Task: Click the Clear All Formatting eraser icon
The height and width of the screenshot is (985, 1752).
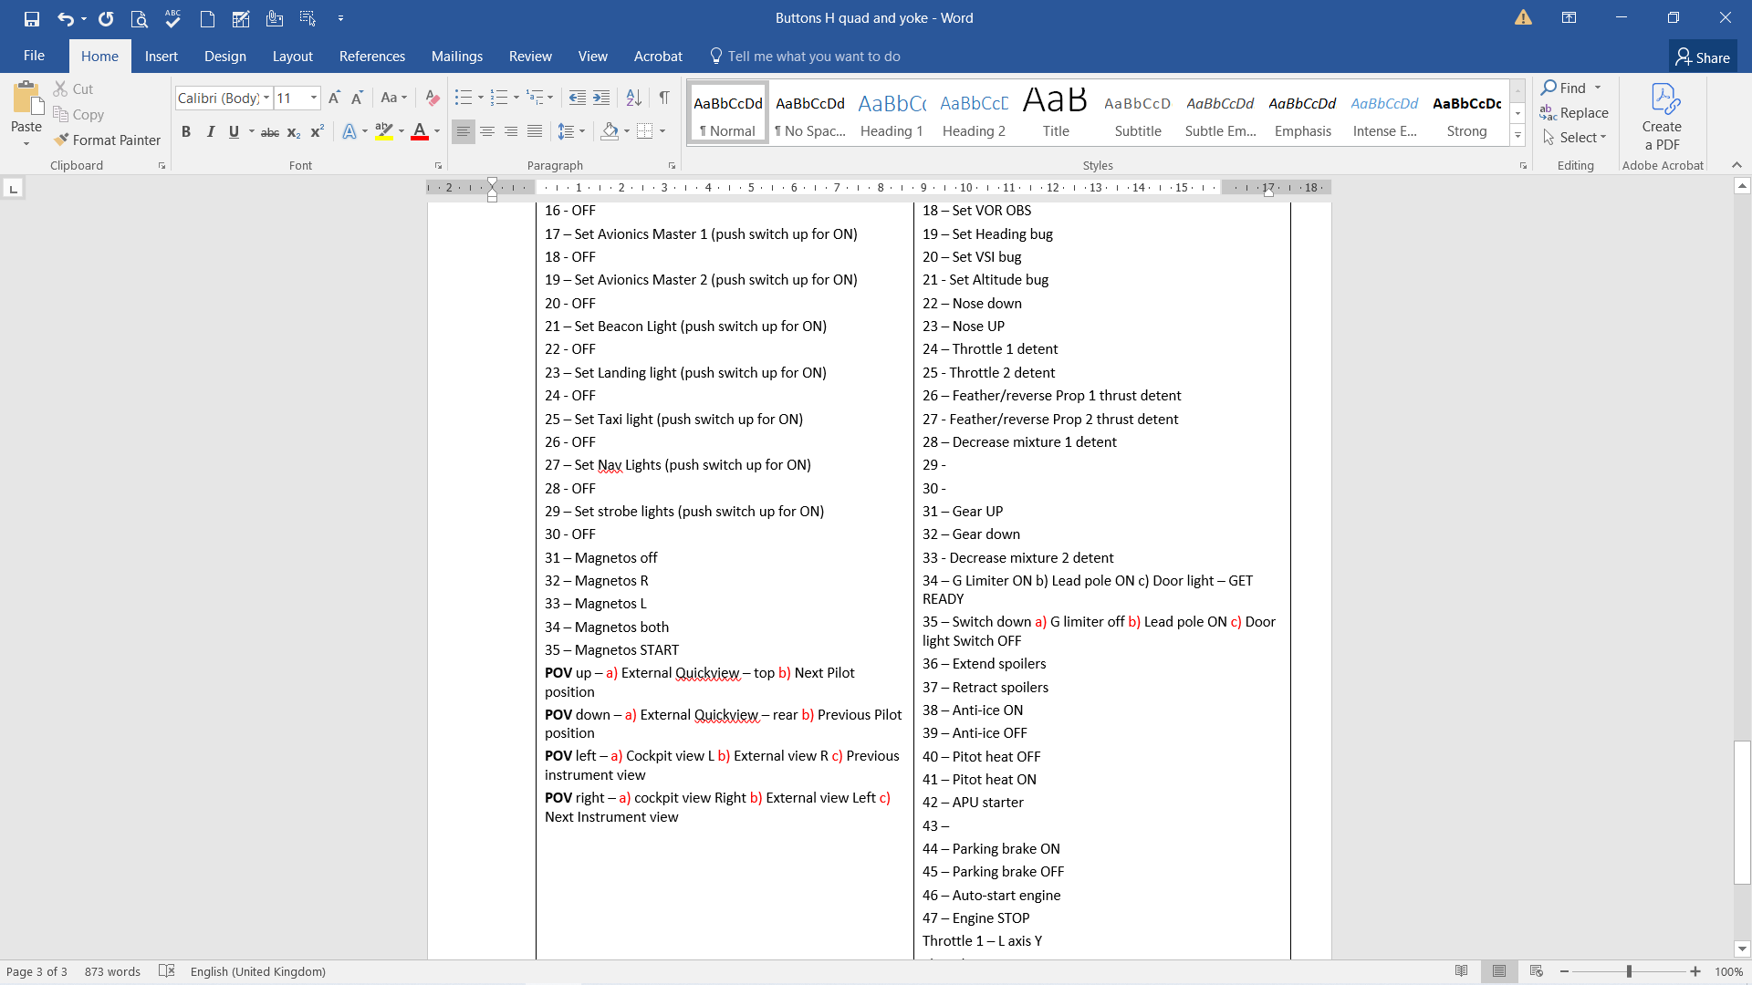Action: 433,98
